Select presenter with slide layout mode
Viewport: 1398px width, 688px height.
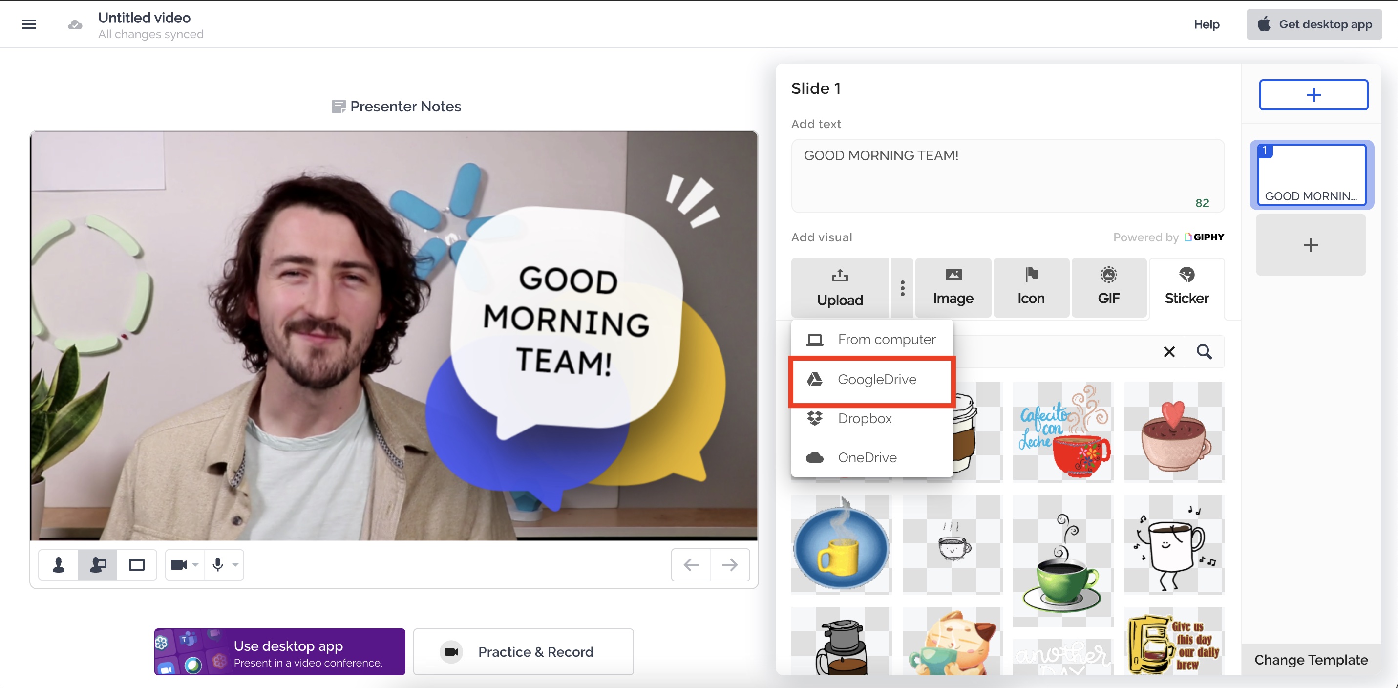98,565
